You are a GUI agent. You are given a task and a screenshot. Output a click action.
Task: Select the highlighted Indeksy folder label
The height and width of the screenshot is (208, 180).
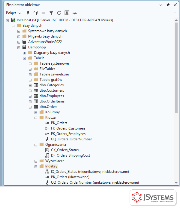51,166
